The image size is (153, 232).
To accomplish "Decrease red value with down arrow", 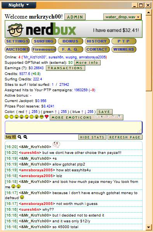I will pos(29,112).
